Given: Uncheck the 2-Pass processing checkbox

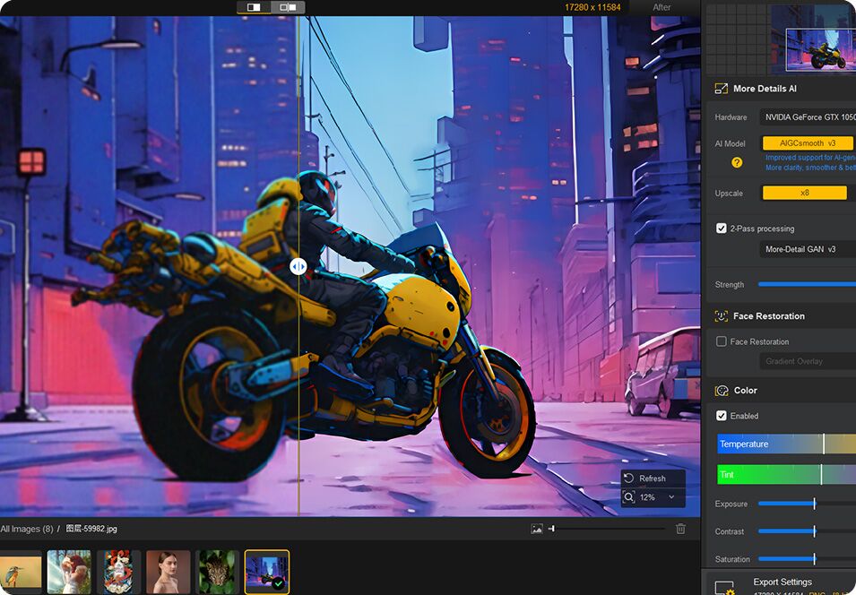Looking at the screenshot, I should click(722, 229).
